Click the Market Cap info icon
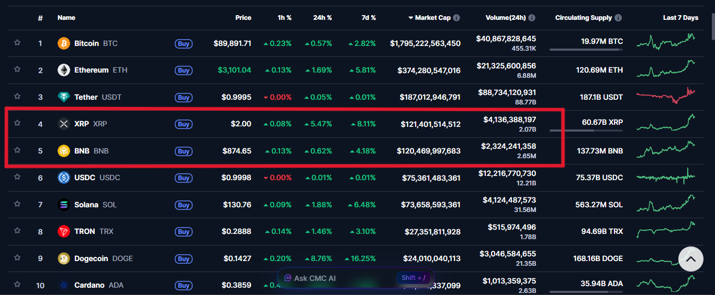Viewport: 715px width, 295px height. [456, 18]
